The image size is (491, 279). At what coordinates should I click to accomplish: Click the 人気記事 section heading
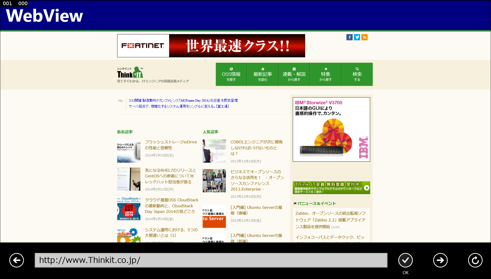tap(210, 132)
